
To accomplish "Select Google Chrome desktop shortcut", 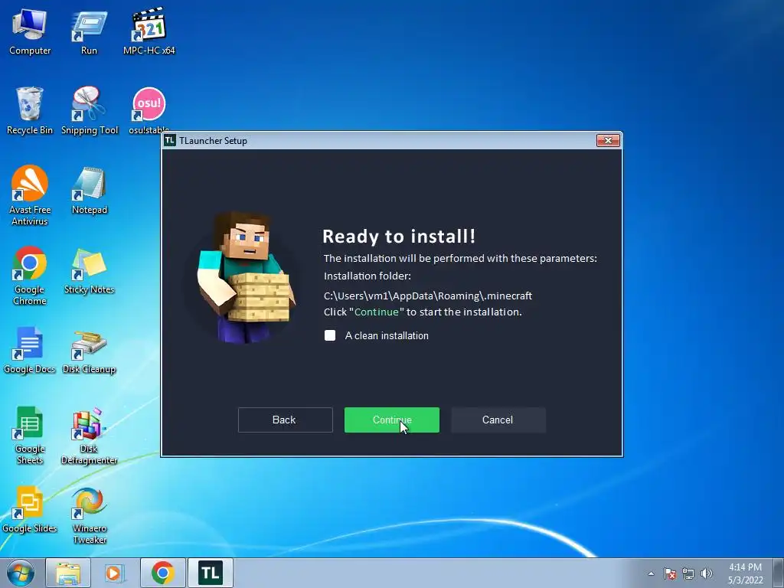I will (x=30, y=276).
